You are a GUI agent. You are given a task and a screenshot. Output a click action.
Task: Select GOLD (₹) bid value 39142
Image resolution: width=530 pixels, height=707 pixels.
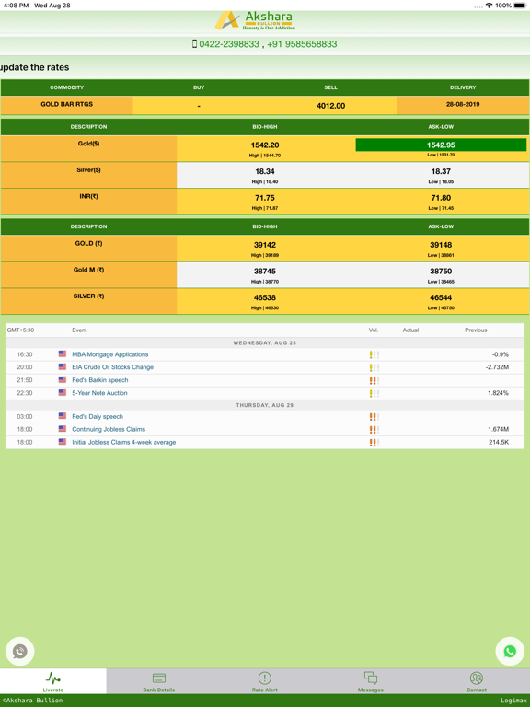coord(265,245)
